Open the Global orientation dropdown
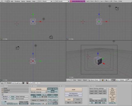Image resolution: width=132 pixels, height=106 pixels. click(123, 80)
